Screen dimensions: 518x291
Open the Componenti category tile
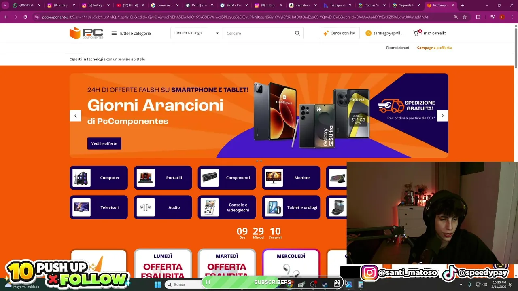pos(227,178)
